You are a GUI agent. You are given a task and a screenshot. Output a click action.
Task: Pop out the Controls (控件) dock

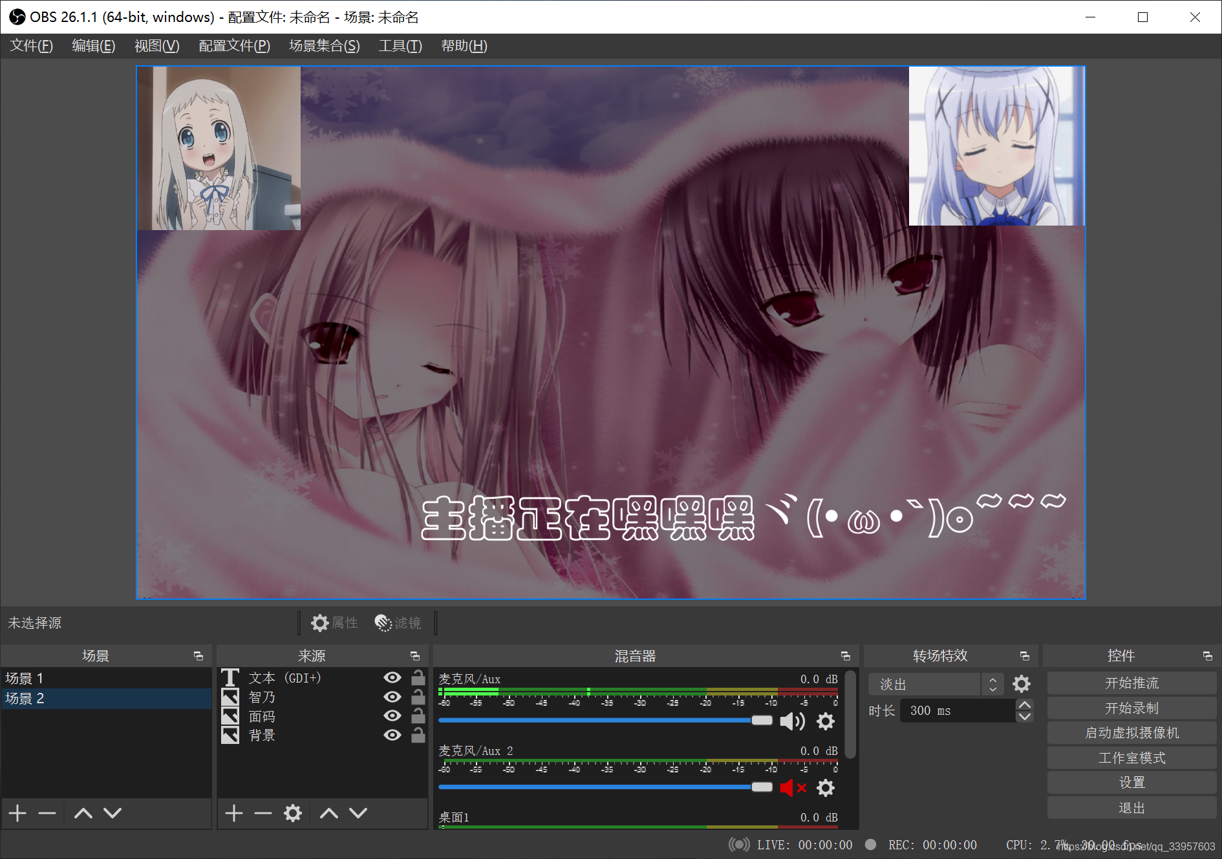(1208, 656)
